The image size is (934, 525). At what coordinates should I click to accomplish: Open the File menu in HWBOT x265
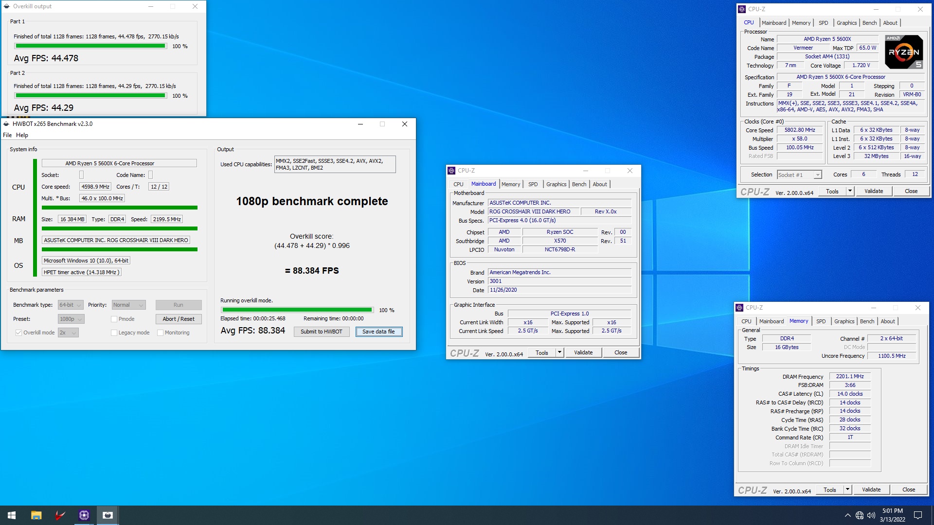[7, 135]
